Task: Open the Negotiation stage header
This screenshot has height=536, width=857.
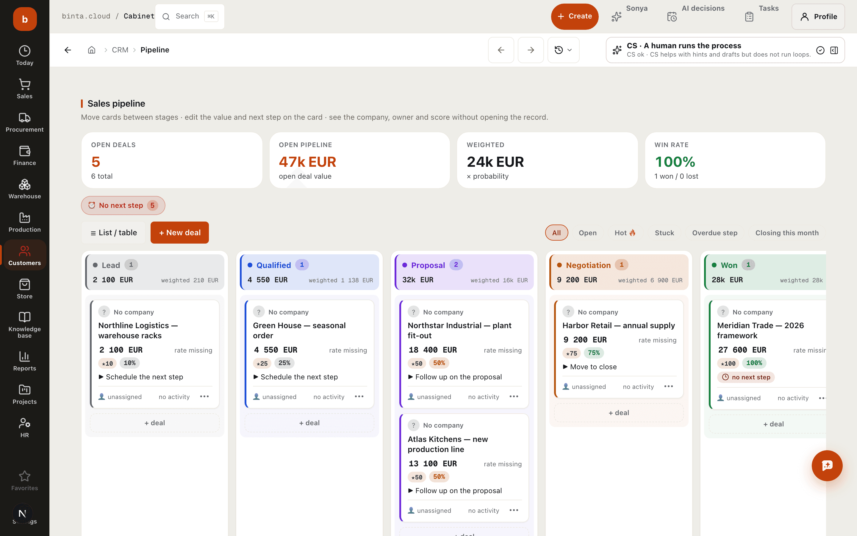Action: pyautogui.click(x=619, y=272)
